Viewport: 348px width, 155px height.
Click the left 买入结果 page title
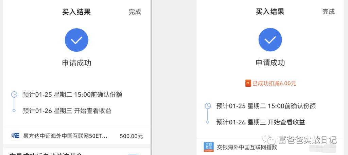(x=76, y=12)
